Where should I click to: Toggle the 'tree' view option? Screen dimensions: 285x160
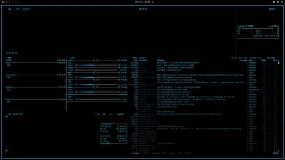[x=260, y=58]
